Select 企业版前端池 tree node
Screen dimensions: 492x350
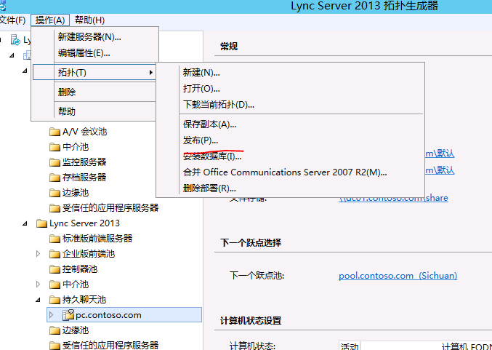coord(89,254)
